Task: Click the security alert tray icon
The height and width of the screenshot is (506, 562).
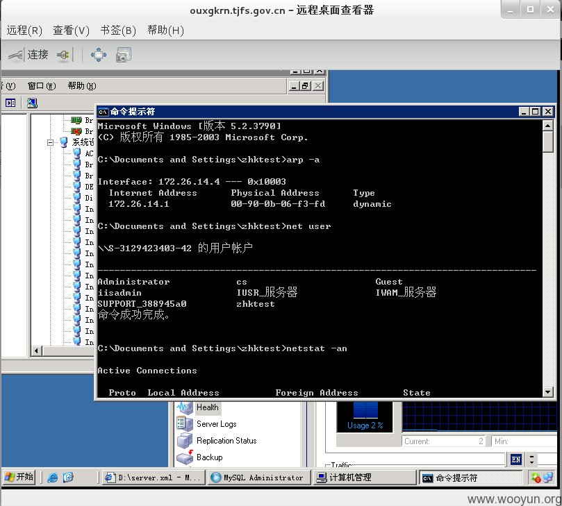Action: coord(536,478)
